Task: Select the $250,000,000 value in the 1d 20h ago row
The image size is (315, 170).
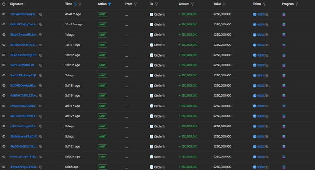Action: (222, 55)
